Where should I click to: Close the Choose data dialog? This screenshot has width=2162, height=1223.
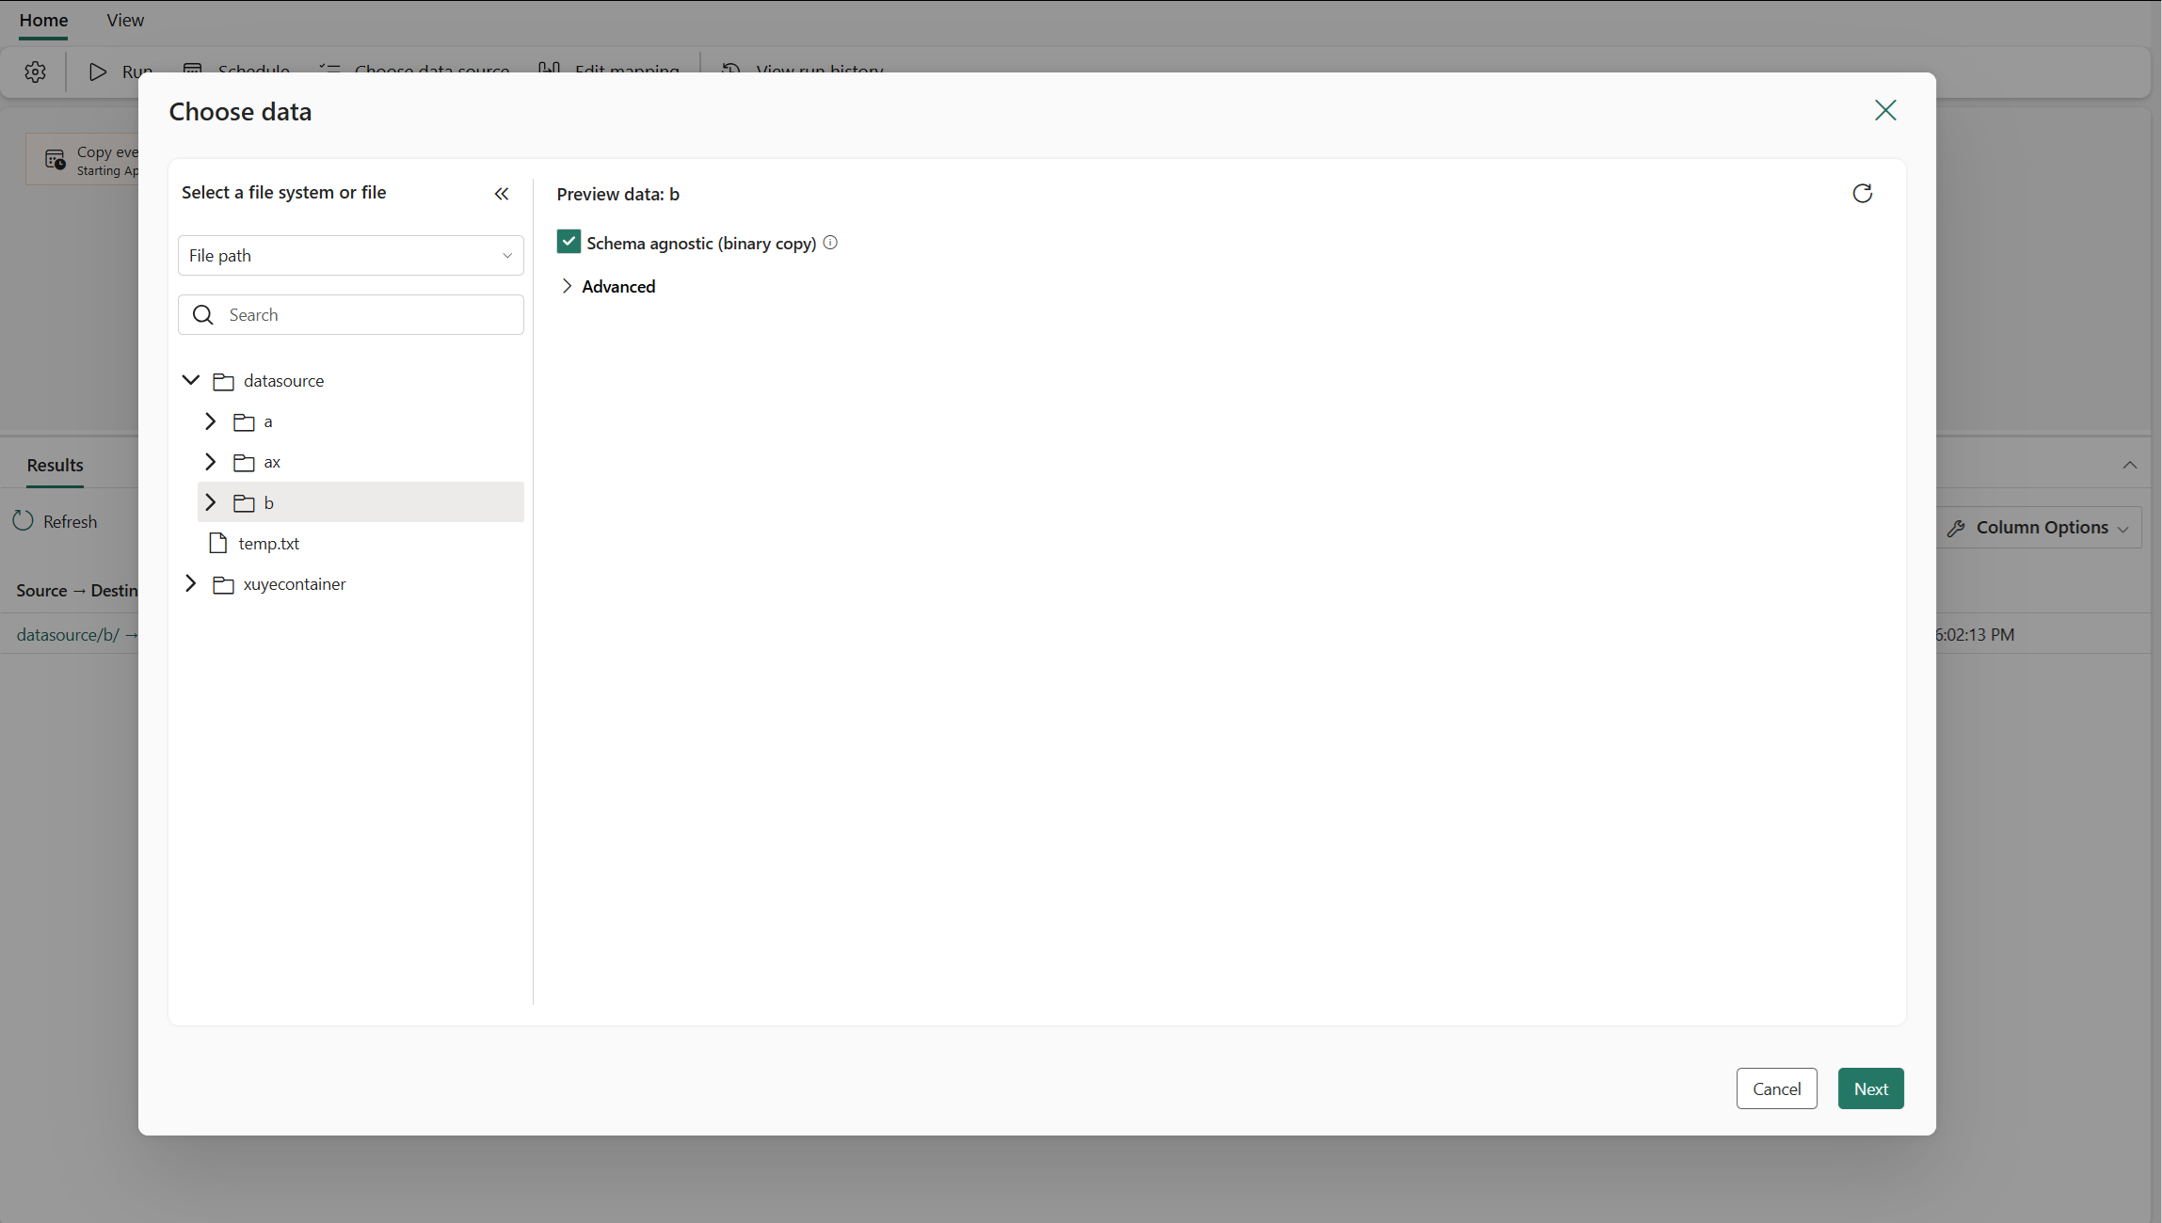1885,111
